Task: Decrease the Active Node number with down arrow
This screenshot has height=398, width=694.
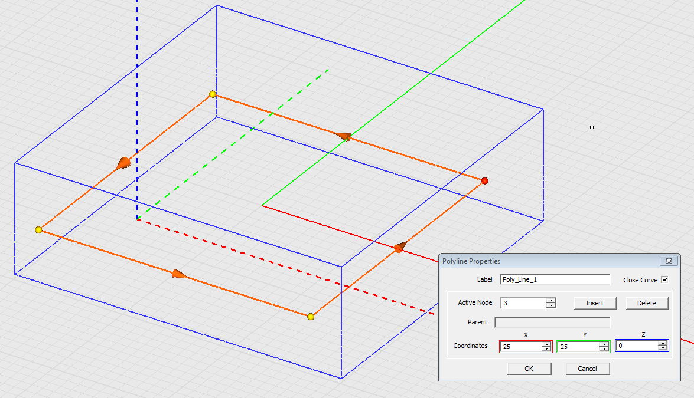Action: (x=551, y=305)
